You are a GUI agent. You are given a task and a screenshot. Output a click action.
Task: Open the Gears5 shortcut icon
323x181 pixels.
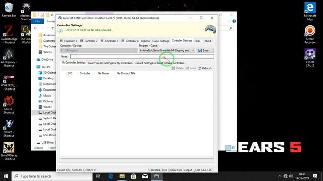[9, 105]
